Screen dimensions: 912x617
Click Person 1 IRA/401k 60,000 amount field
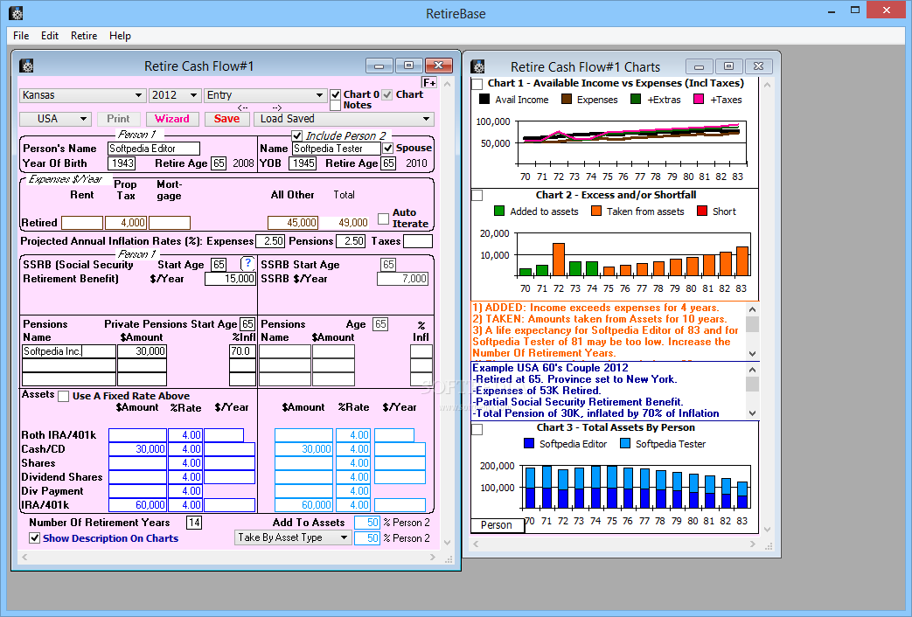click(137, 505)
